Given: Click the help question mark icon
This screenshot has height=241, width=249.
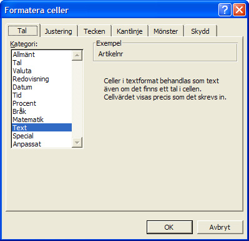Looking at the screenshot, I should pos(225,9).
